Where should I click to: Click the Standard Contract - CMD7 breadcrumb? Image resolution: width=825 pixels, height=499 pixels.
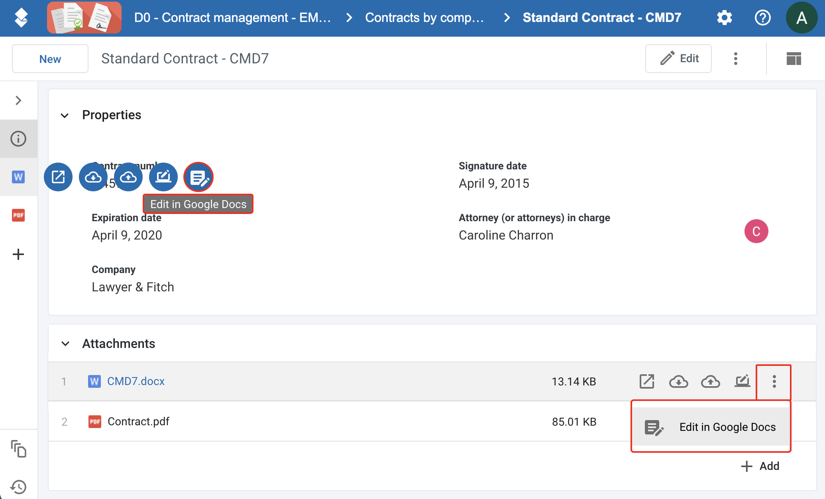[x=602, y=18]
